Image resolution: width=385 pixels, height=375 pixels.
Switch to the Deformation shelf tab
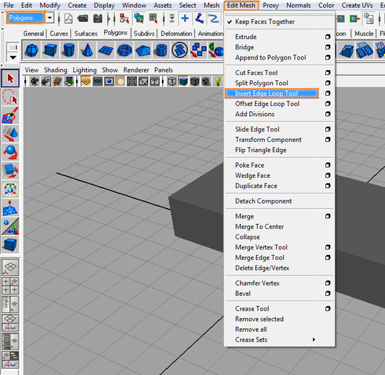[x=176, y=33]
